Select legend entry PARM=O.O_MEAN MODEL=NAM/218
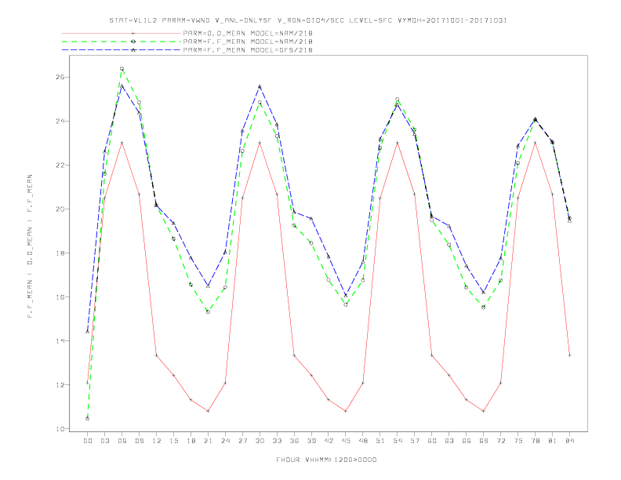 (248, 33)
